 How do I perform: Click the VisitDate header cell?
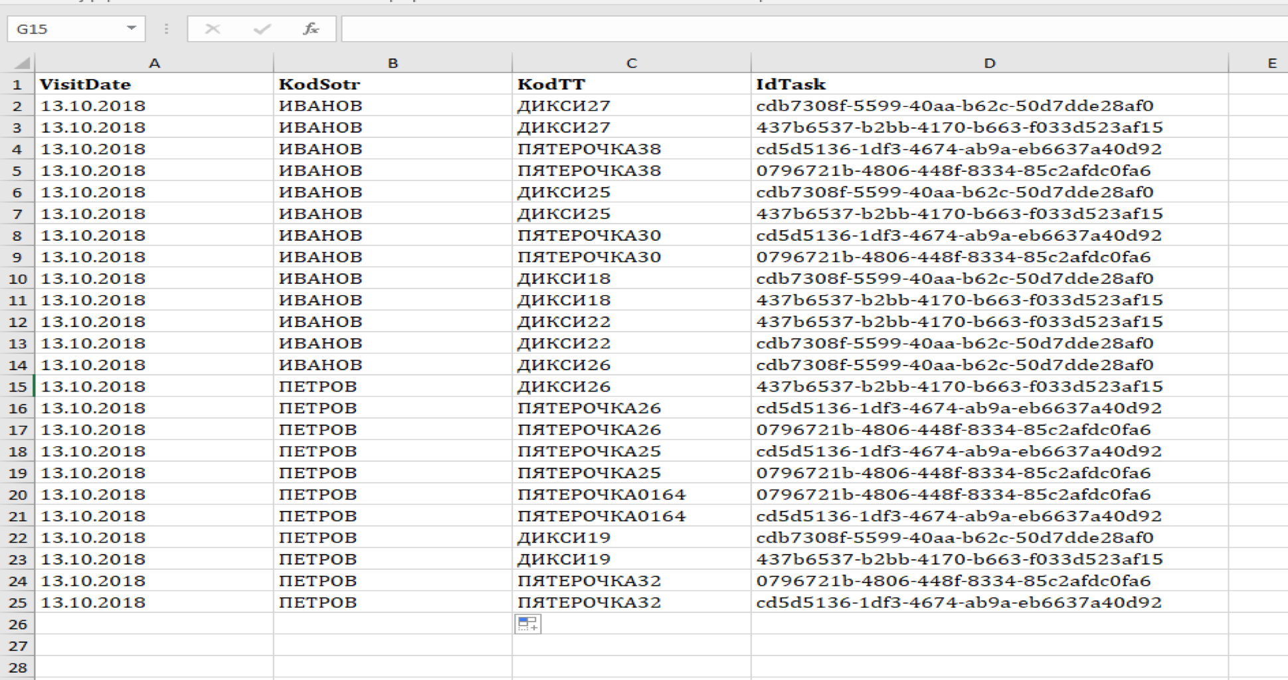154,84
